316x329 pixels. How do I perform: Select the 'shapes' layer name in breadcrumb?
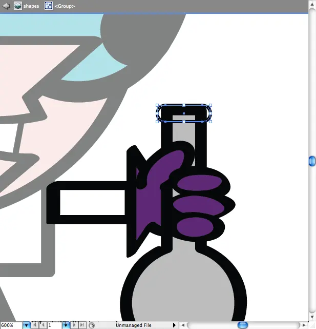pos(31,6)
